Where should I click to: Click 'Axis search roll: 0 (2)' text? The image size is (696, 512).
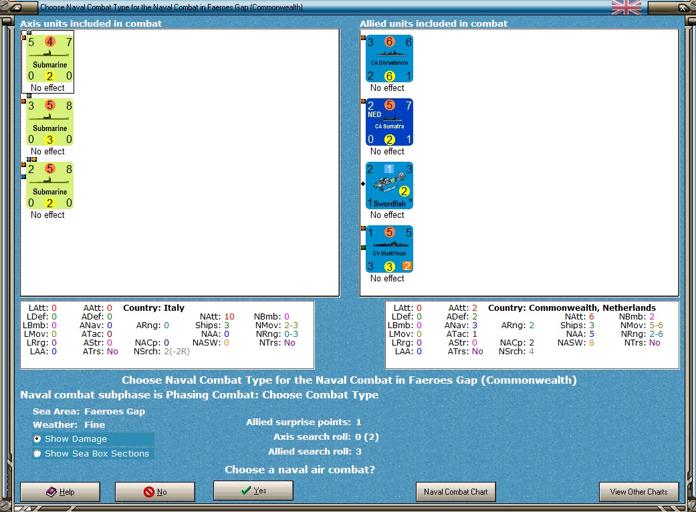[326, 436]
